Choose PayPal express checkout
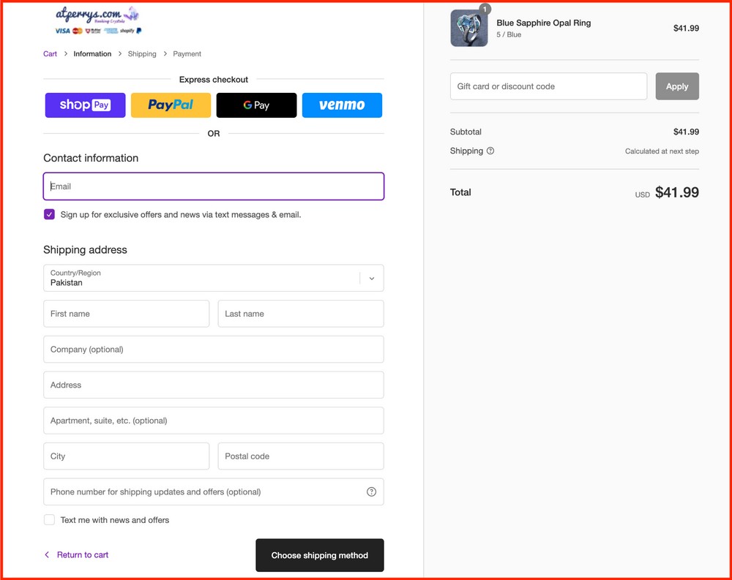 coord(171,105)
